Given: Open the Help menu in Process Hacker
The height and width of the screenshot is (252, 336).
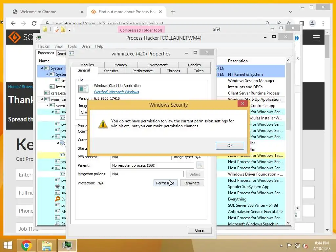Looking at the screenshot, I should tap(99, 46).
